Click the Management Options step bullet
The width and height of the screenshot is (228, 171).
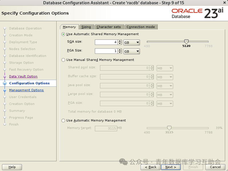coord(5,90)
